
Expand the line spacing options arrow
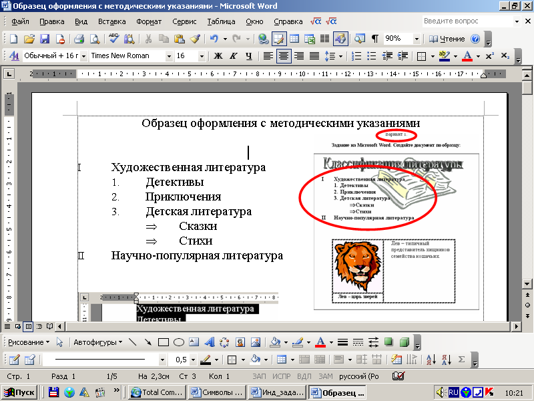coord(340,56)
